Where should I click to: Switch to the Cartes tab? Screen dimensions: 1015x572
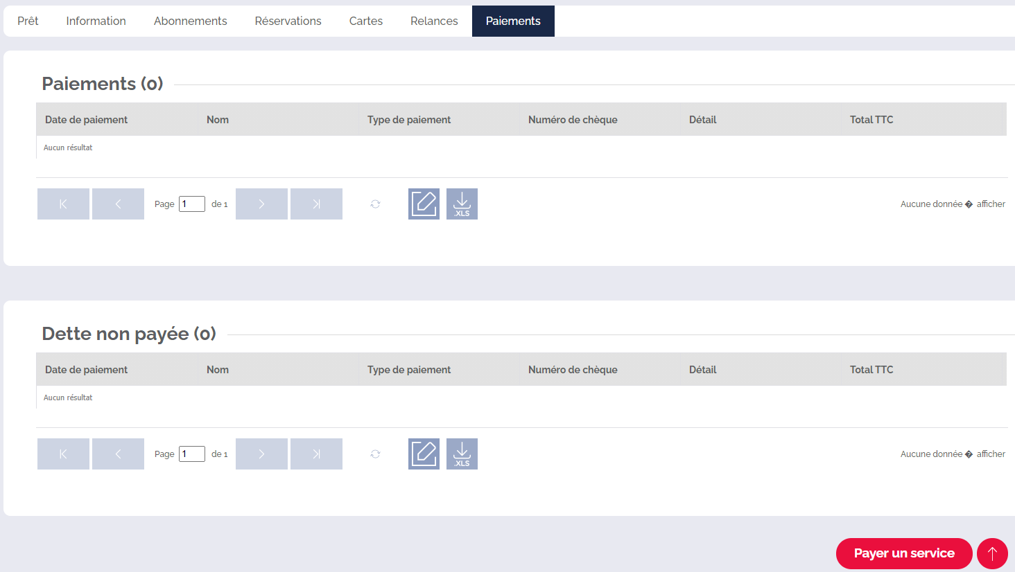[366, 21]
